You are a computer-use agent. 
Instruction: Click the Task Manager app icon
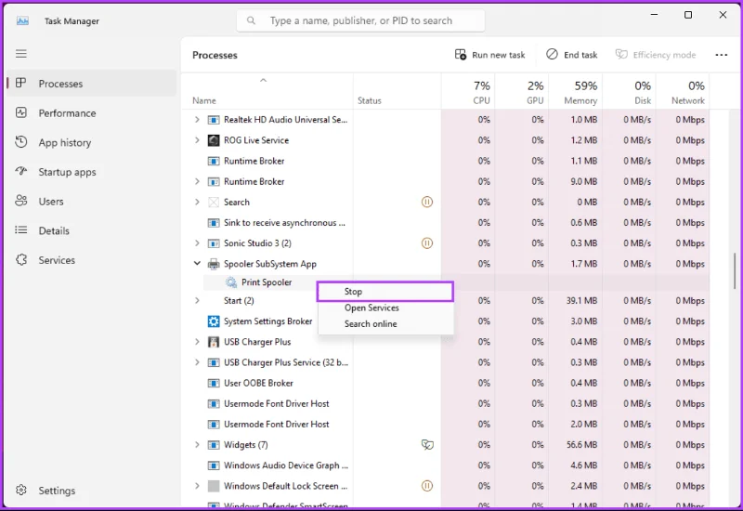(22, 20)
